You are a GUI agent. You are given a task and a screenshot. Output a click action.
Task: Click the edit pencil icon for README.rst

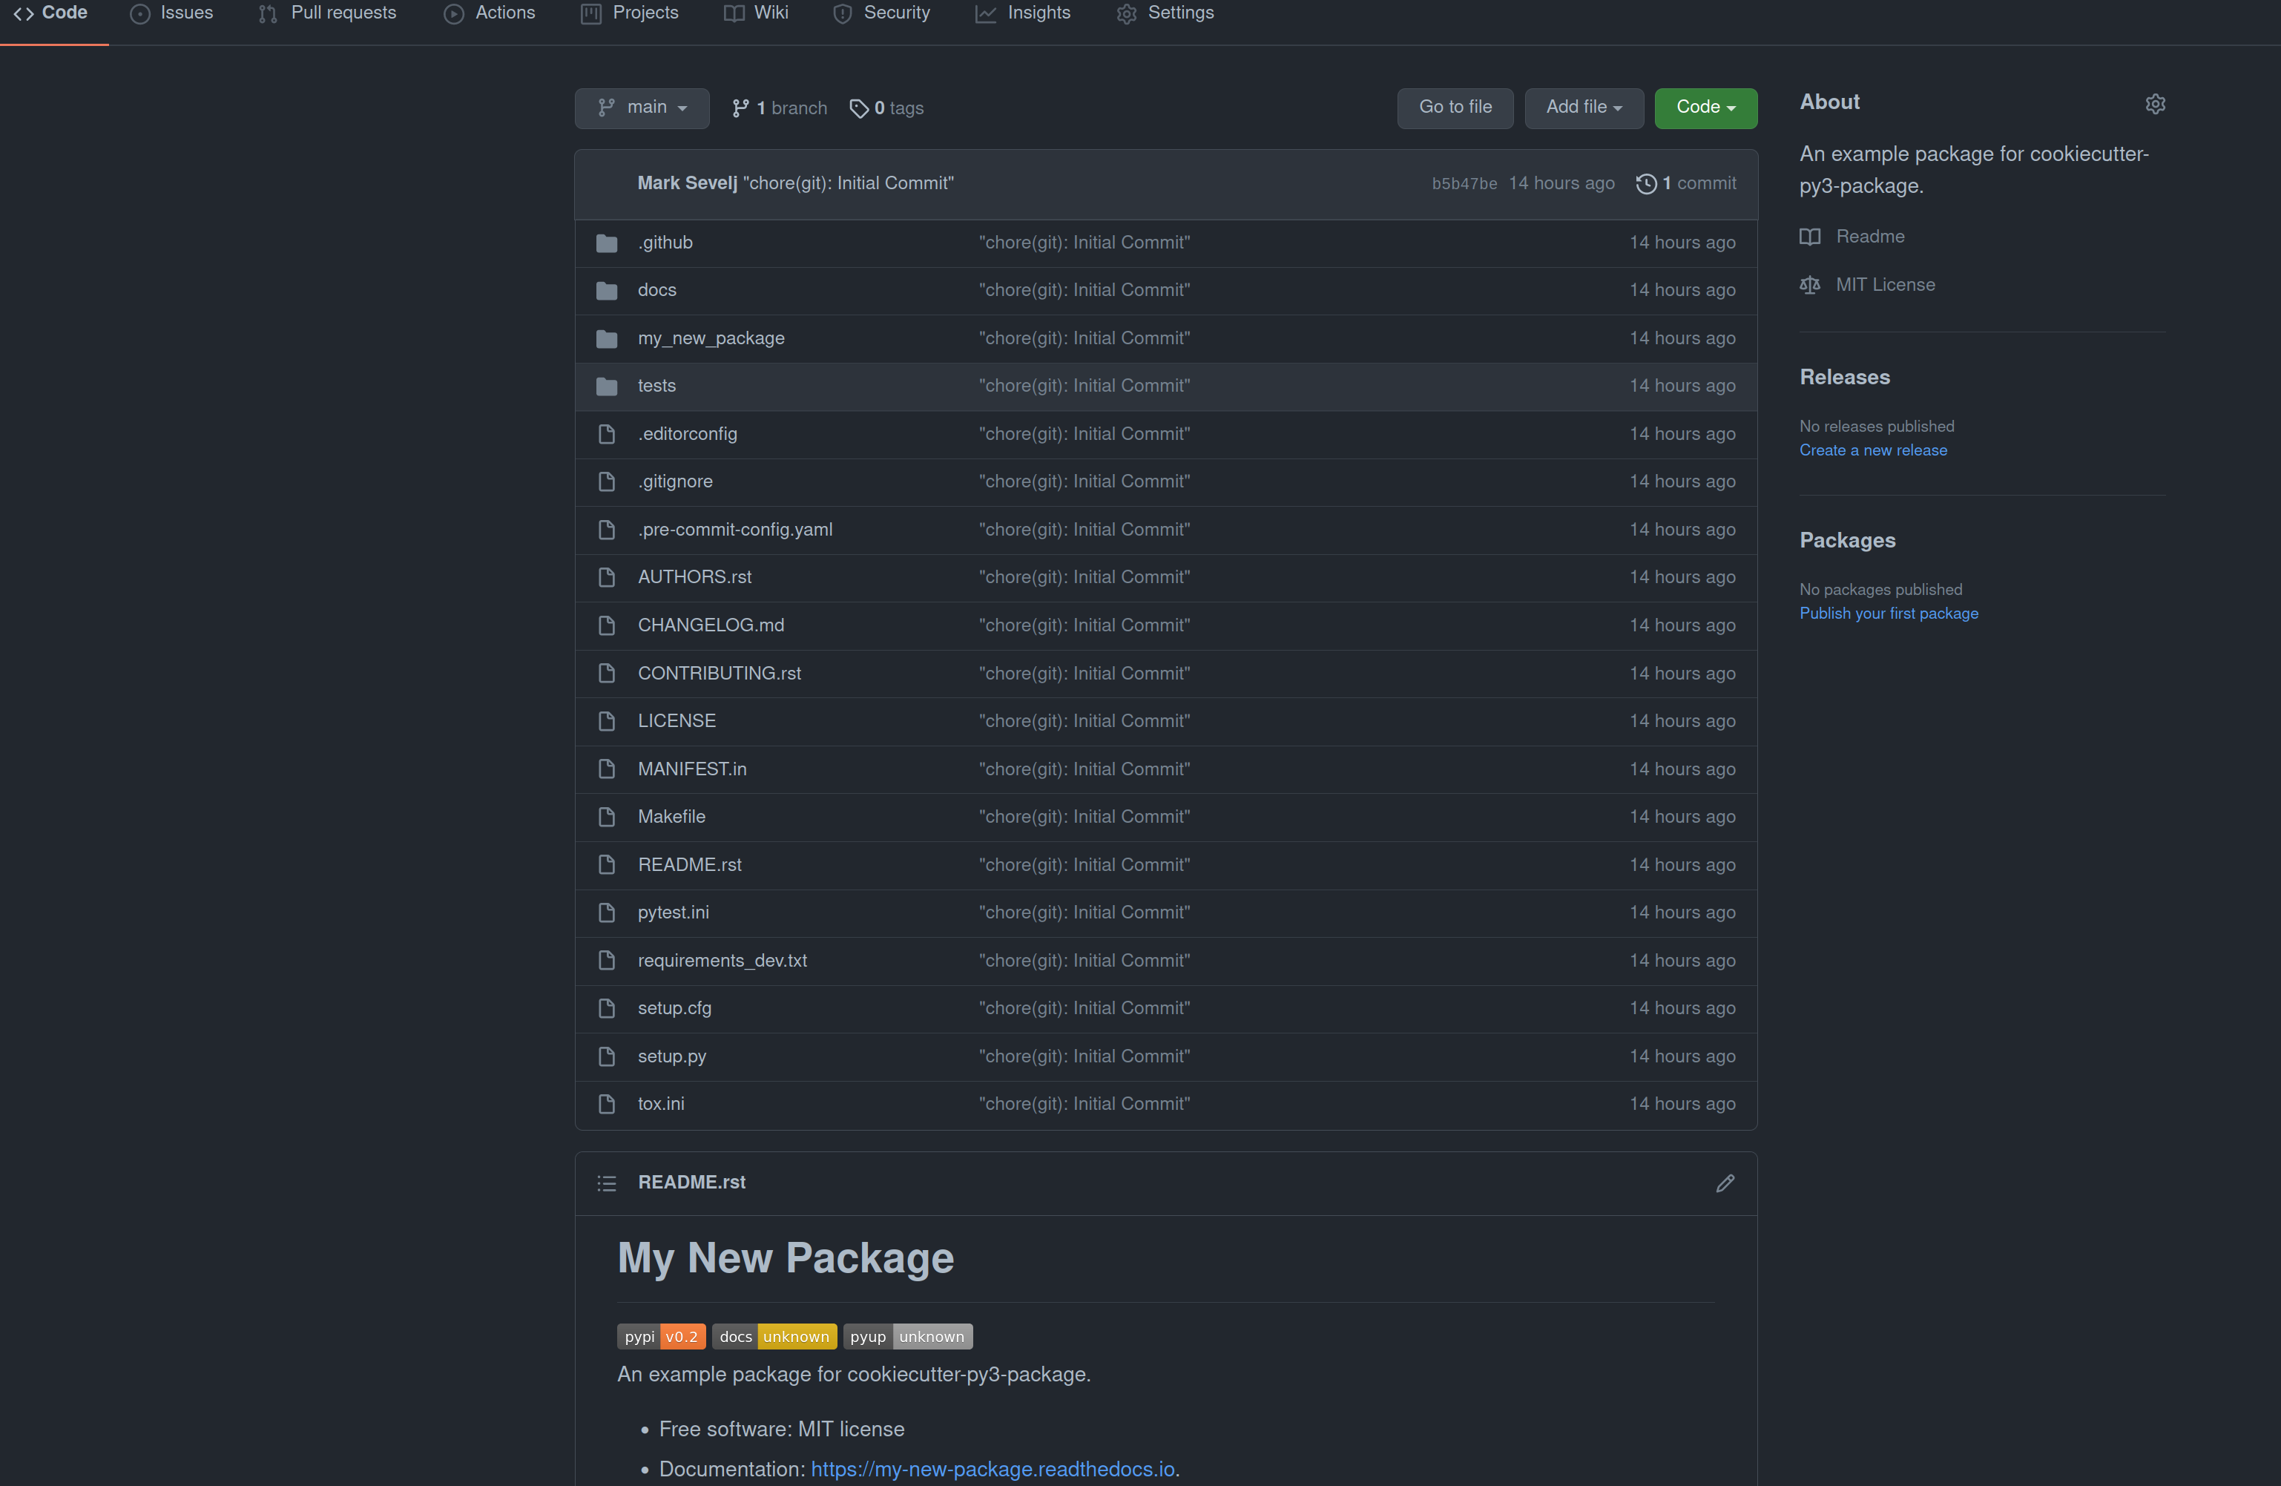click(x=1724, y=1183)
